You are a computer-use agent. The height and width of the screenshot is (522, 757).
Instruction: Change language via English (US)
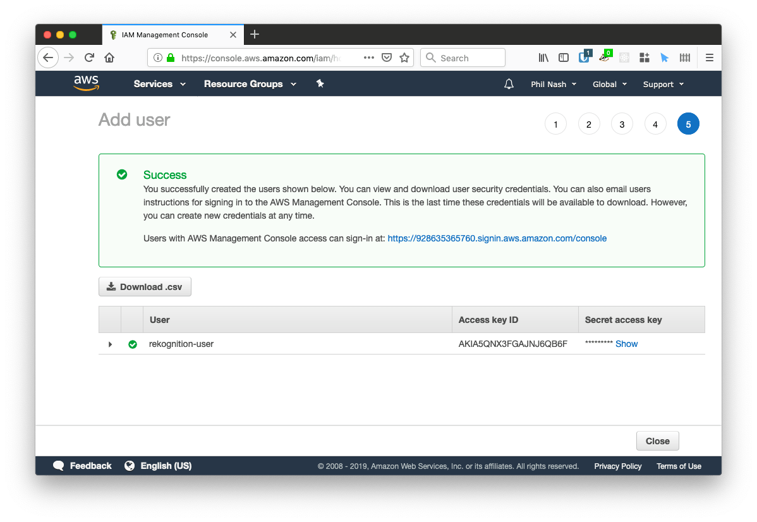point(166,466)
